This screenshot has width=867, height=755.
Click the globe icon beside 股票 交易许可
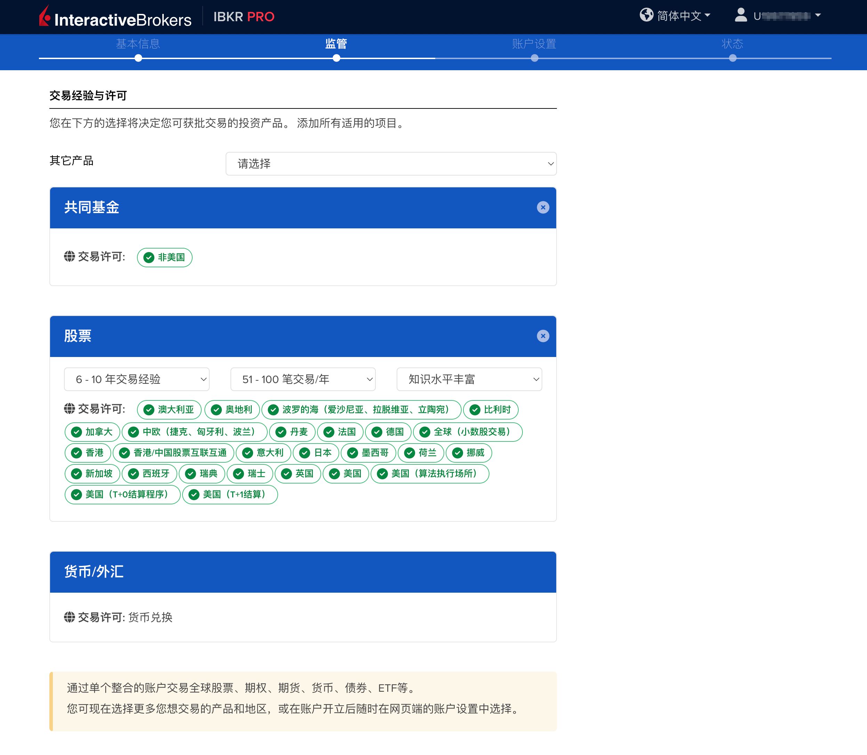tap(69, 409)
